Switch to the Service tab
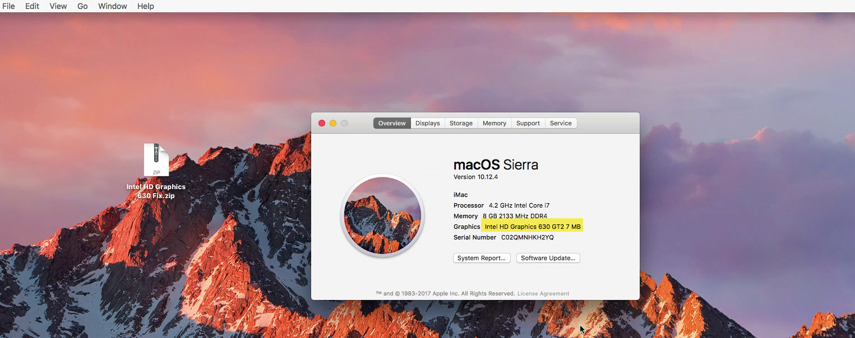855x338 pixels. [561, 123]
